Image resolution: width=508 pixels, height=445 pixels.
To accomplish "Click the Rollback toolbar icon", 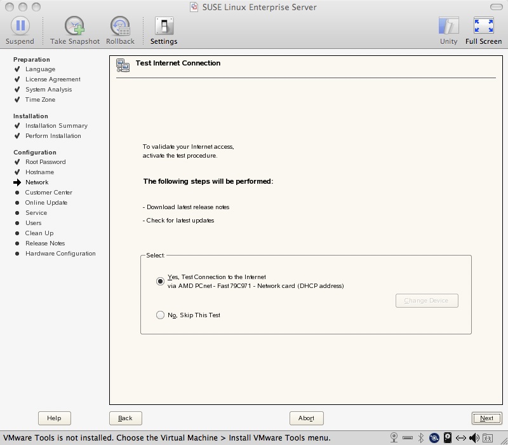I will [x=120, y=26].
